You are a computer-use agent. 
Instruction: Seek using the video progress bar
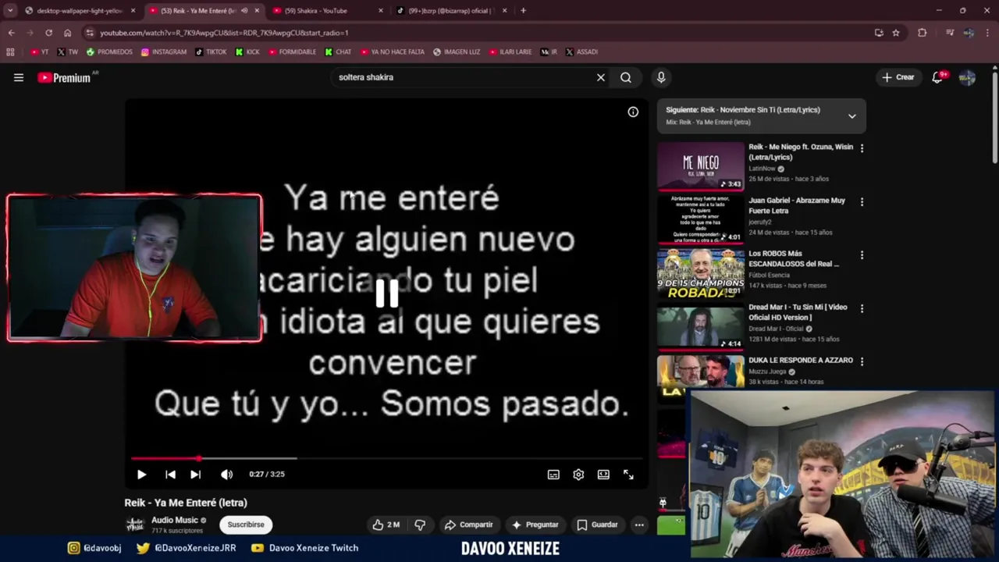click(386, 458)
